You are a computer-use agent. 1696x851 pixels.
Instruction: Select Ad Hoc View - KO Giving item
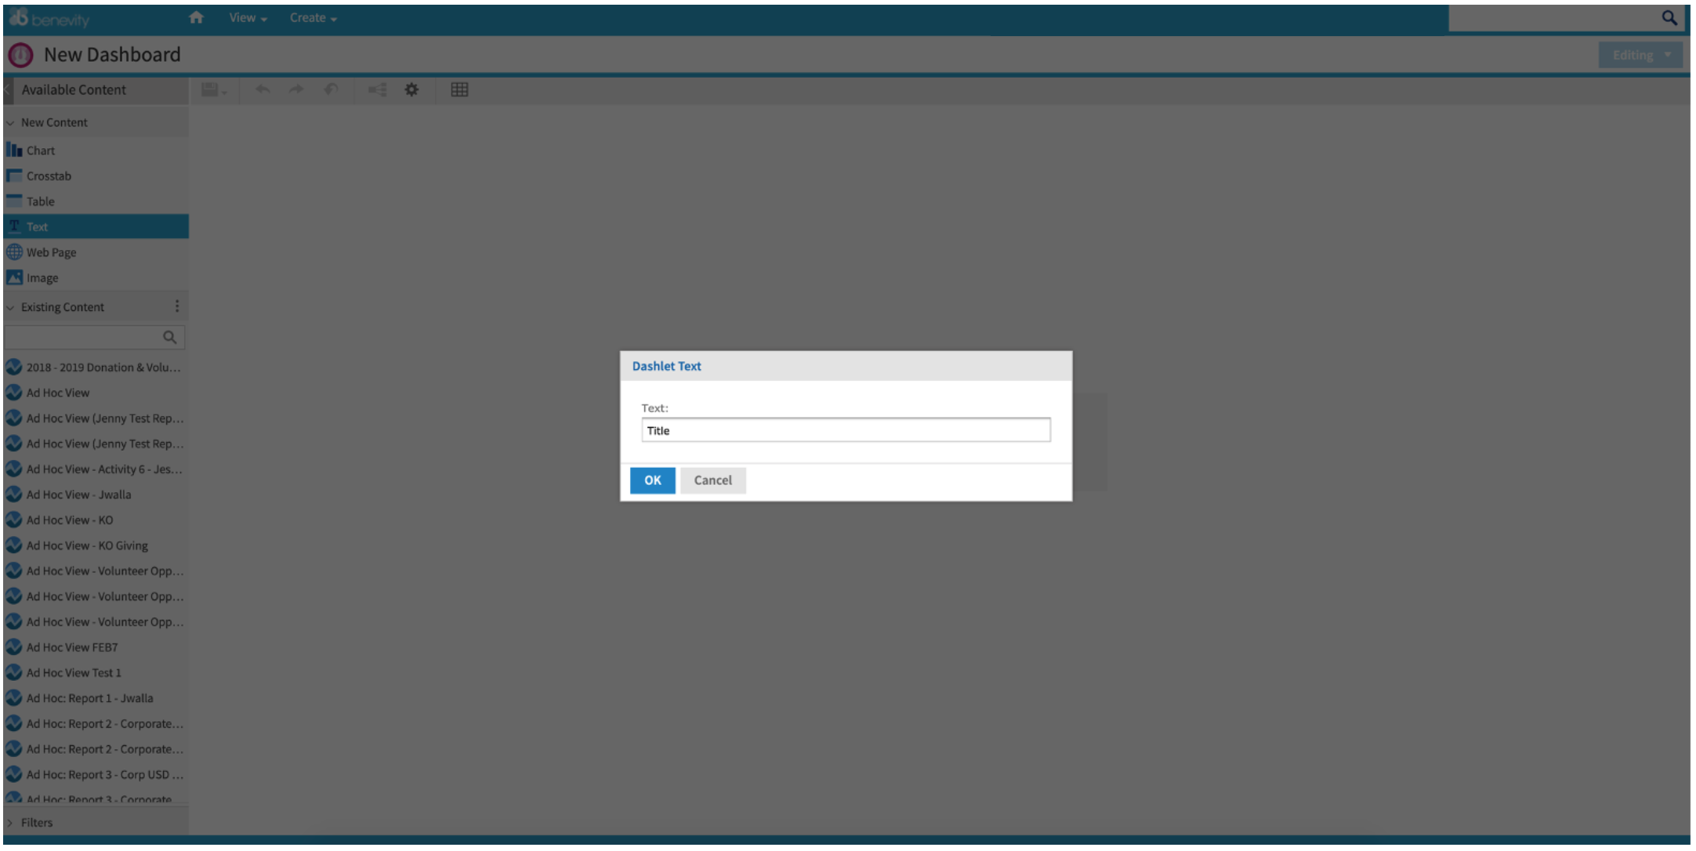pyautogui.click(x=96, y=545)
